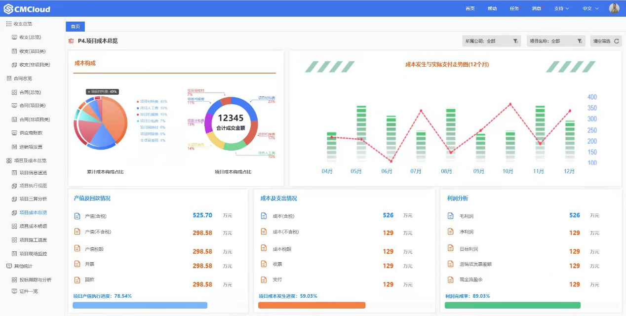Viewport: 626px width, 316px height.
Task: Click the icon beside 成本(含税)
Action: coord(264,216)
